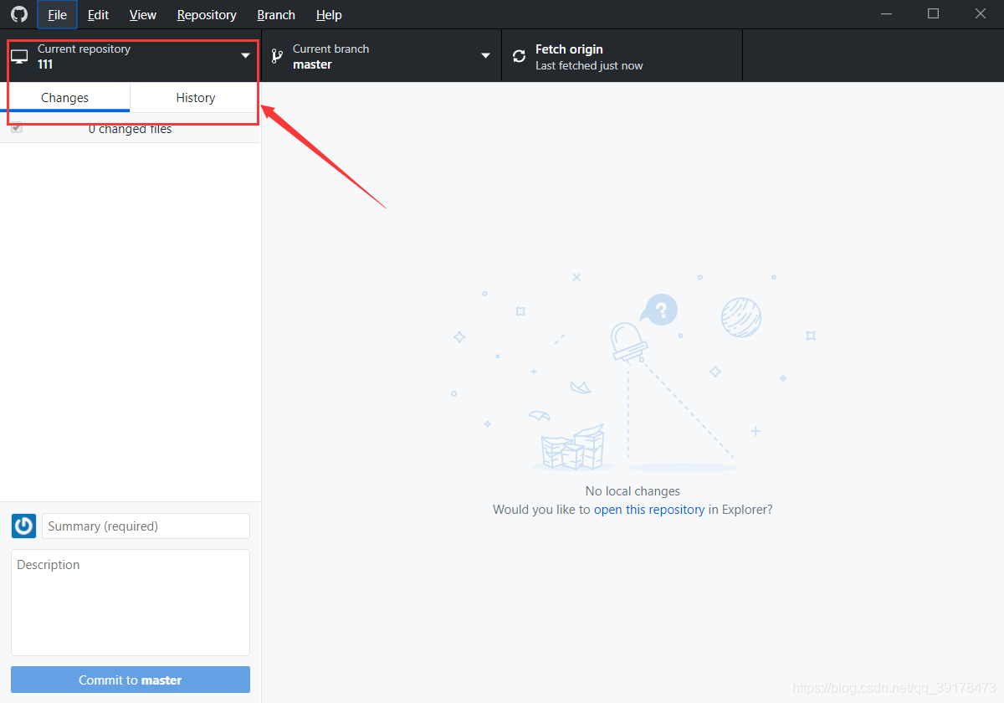Close the GitHub Desktop window

tap(981, 14)
